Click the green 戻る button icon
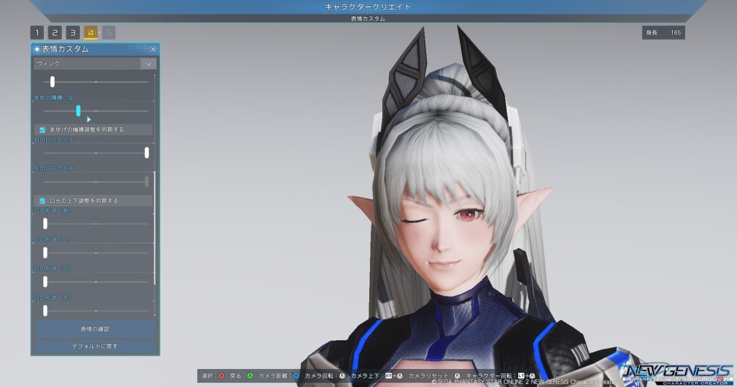The width and height of the screenshot is (737, 387). (250, 375)
